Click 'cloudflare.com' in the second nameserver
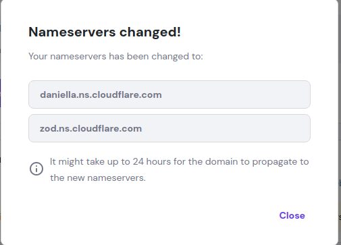 (x=107, y=128)
